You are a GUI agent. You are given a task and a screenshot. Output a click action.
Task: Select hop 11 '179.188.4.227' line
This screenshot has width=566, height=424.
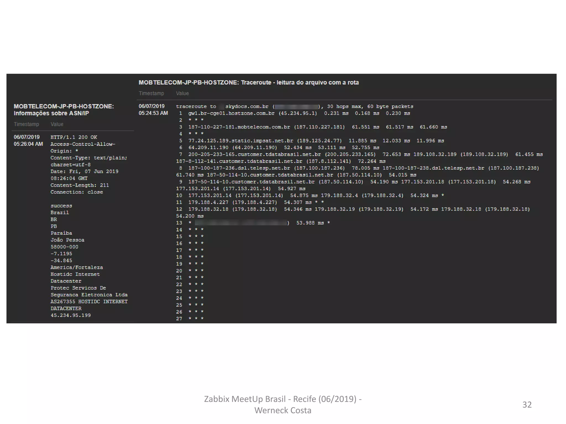250,202
